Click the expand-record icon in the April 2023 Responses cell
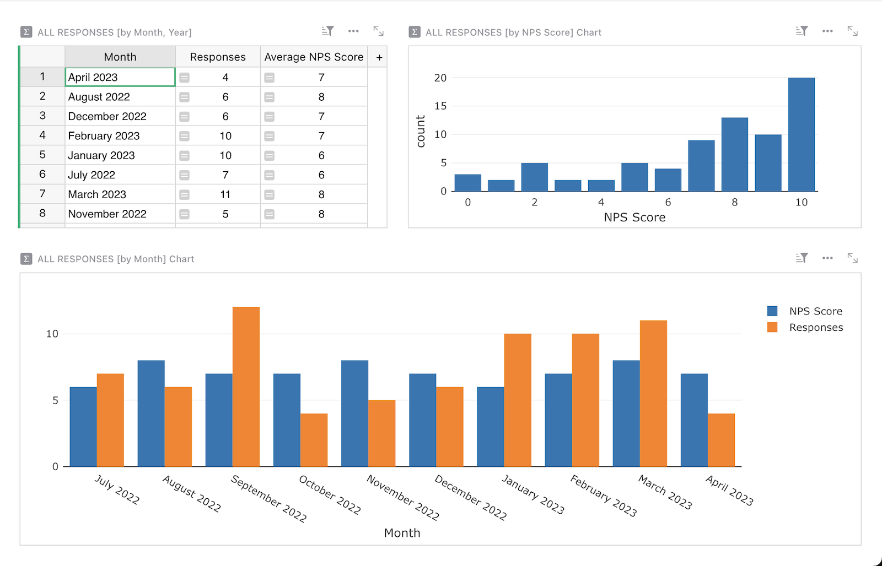 click(x=184, y=77)
